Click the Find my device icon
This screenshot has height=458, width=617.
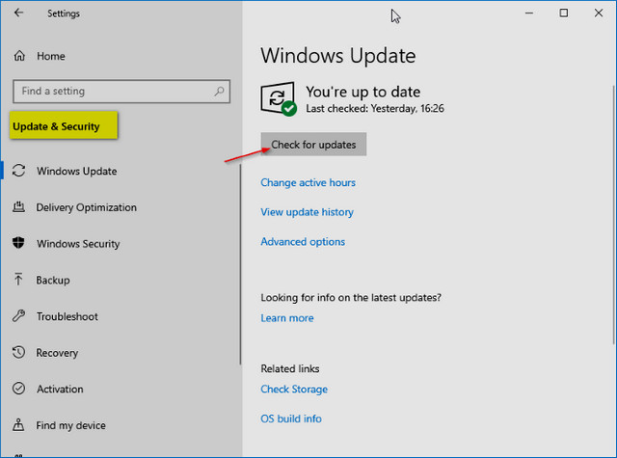tap(18, 424)
